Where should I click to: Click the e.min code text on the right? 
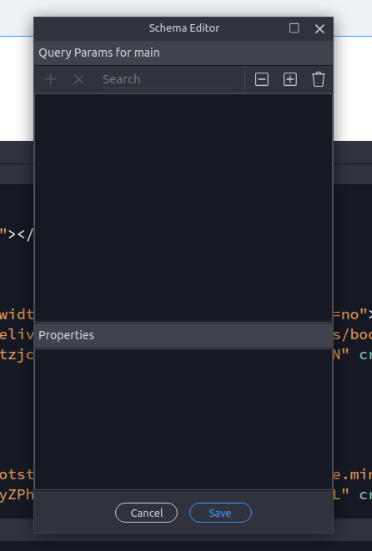click(352, 475)
